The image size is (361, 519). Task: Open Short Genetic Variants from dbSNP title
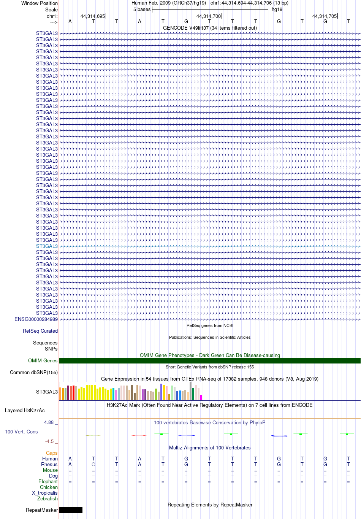pos(210,367)
